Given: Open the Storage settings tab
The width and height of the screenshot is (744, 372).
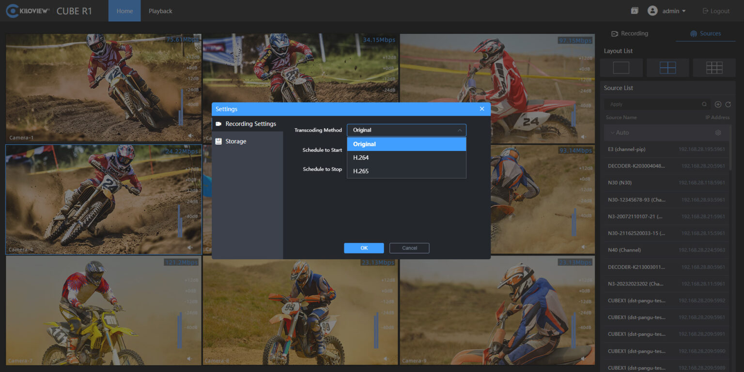Looking at the screenshot, I should [235, 141].
